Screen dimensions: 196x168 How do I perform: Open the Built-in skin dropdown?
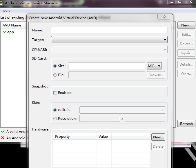coord(122,110)
